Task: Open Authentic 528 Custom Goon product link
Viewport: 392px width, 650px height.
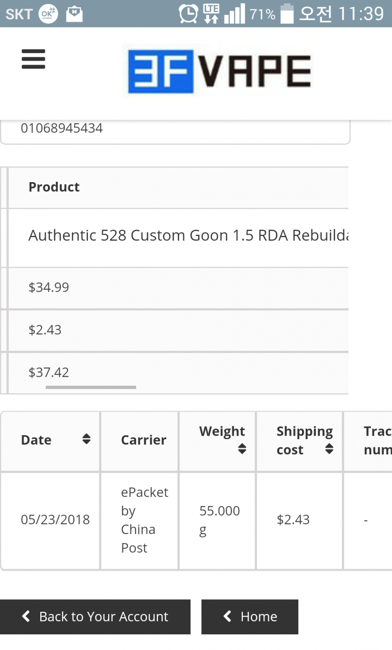Action: (x=188, y=236)
